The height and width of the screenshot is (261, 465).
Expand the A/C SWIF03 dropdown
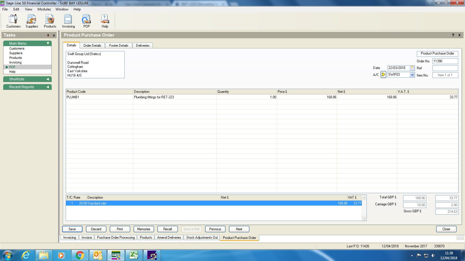(412, 75)
